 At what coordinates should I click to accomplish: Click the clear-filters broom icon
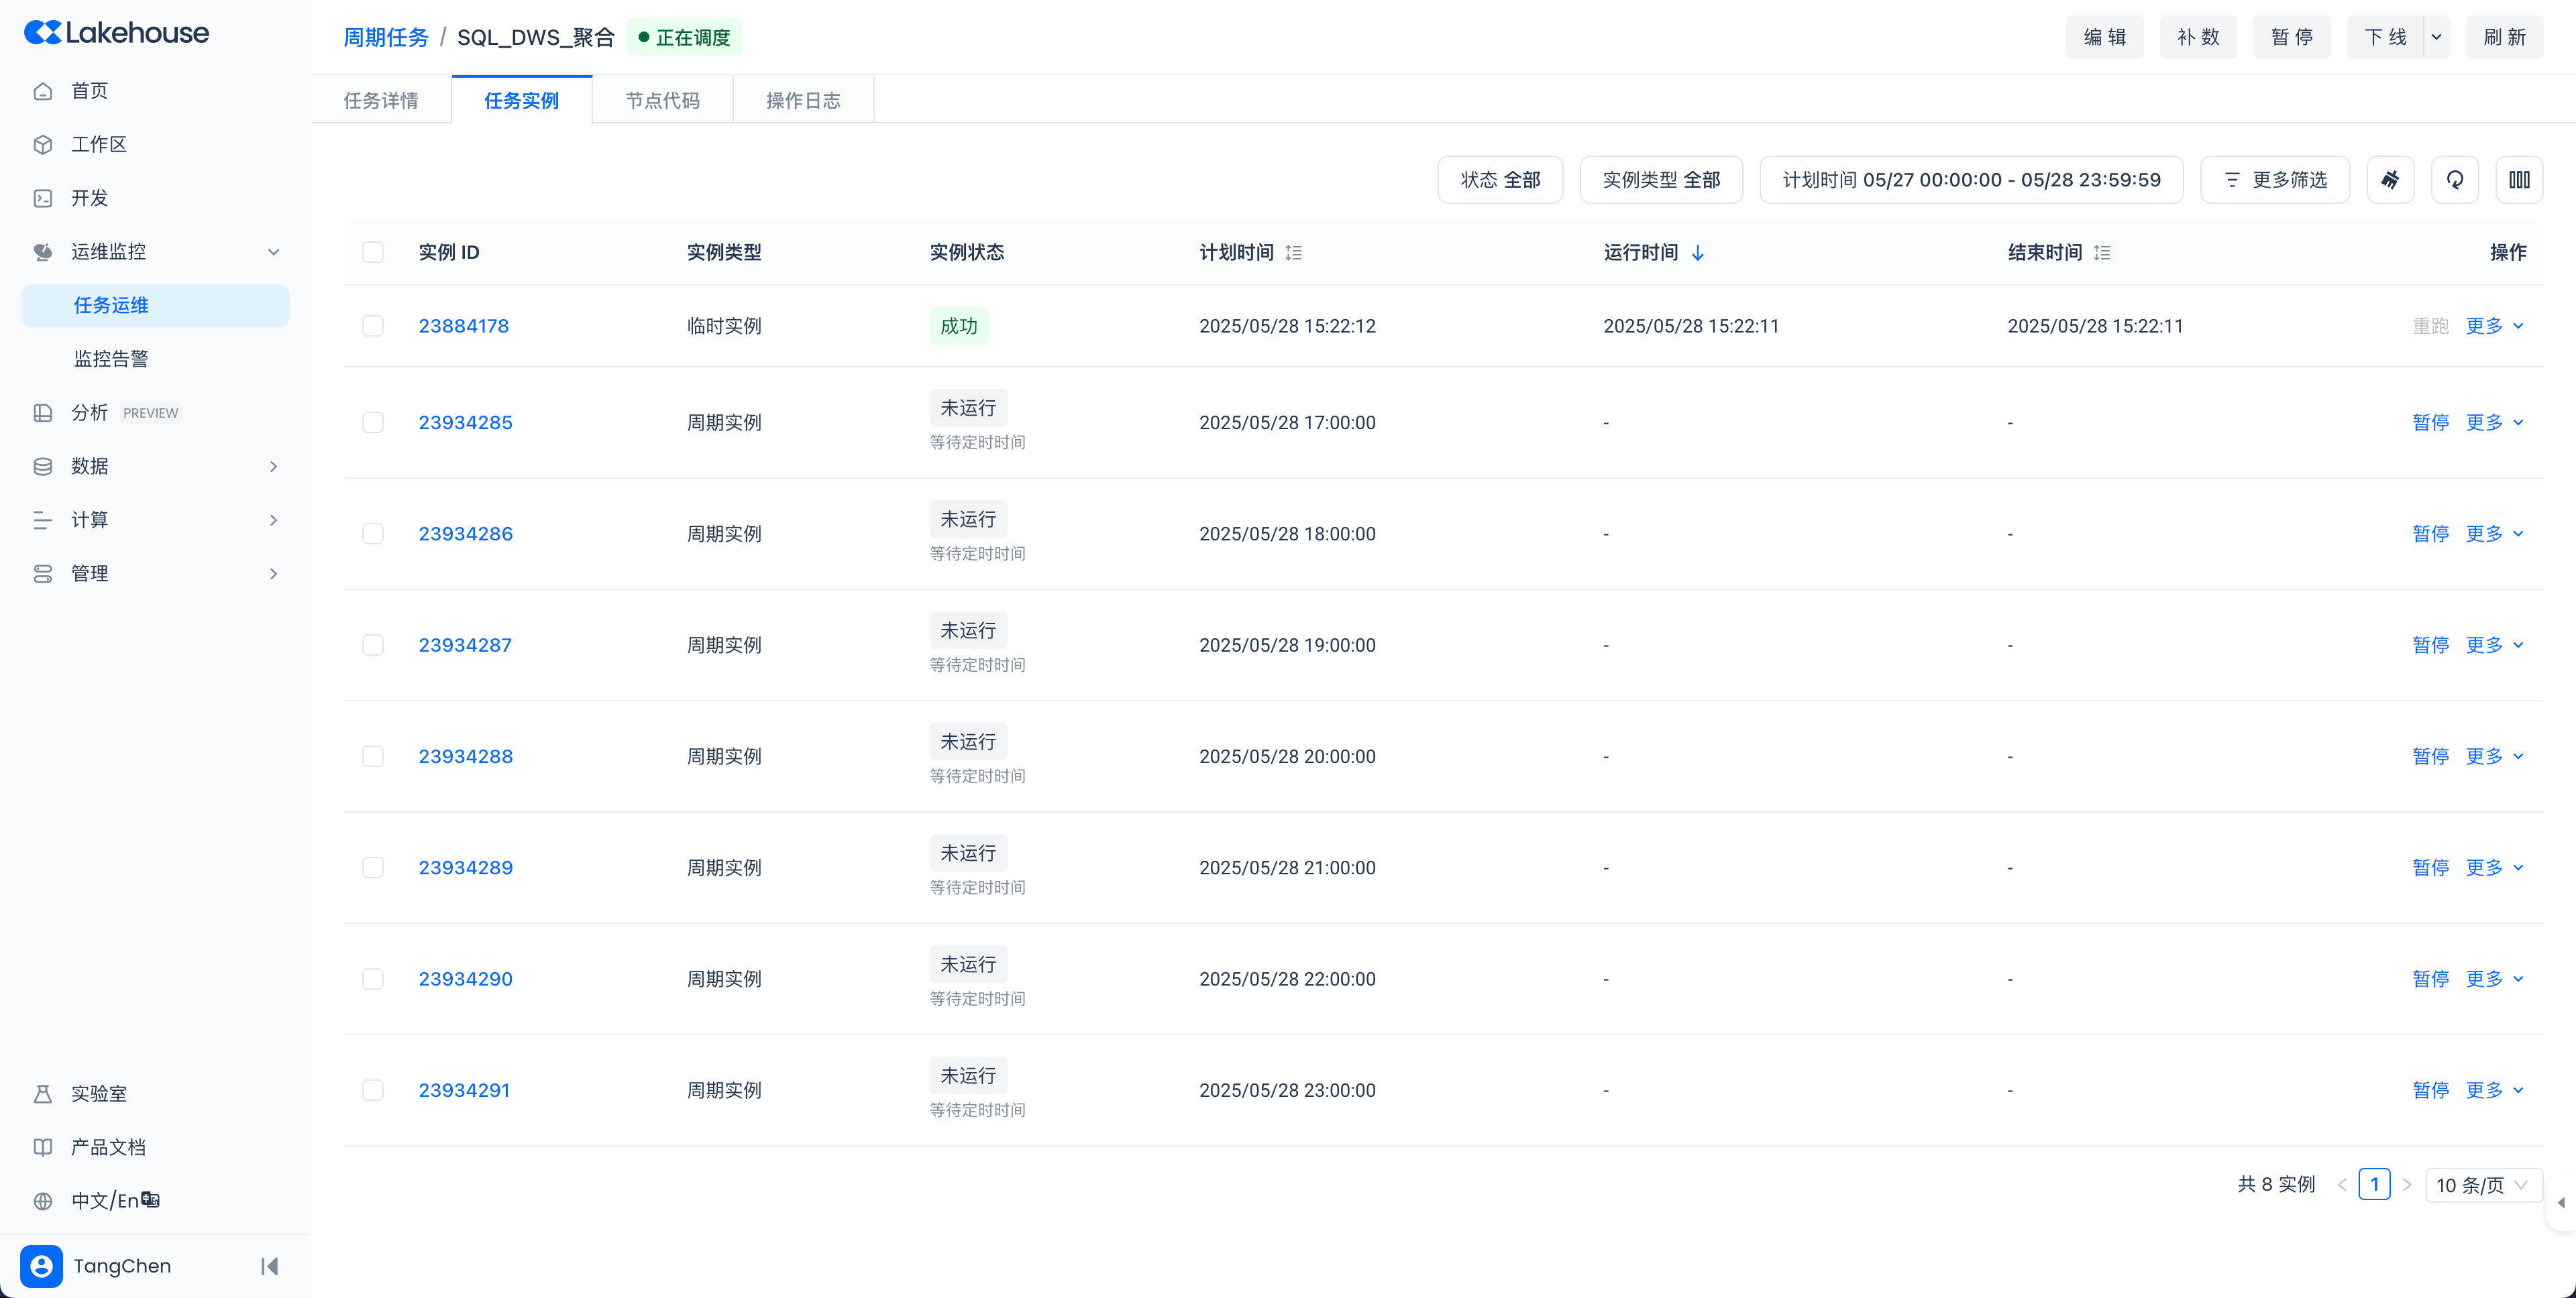2390,180
